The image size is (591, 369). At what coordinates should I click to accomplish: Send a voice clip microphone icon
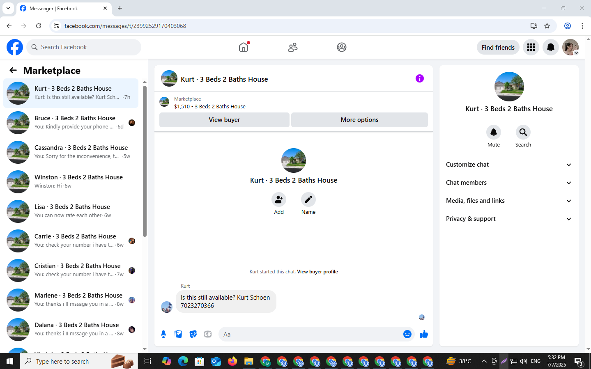pos(163,334)
